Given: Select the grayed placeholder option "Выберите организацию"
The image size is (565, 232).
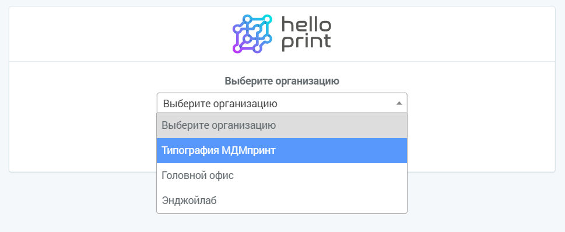Looking at the screenshot, I should tap(282, 126).
